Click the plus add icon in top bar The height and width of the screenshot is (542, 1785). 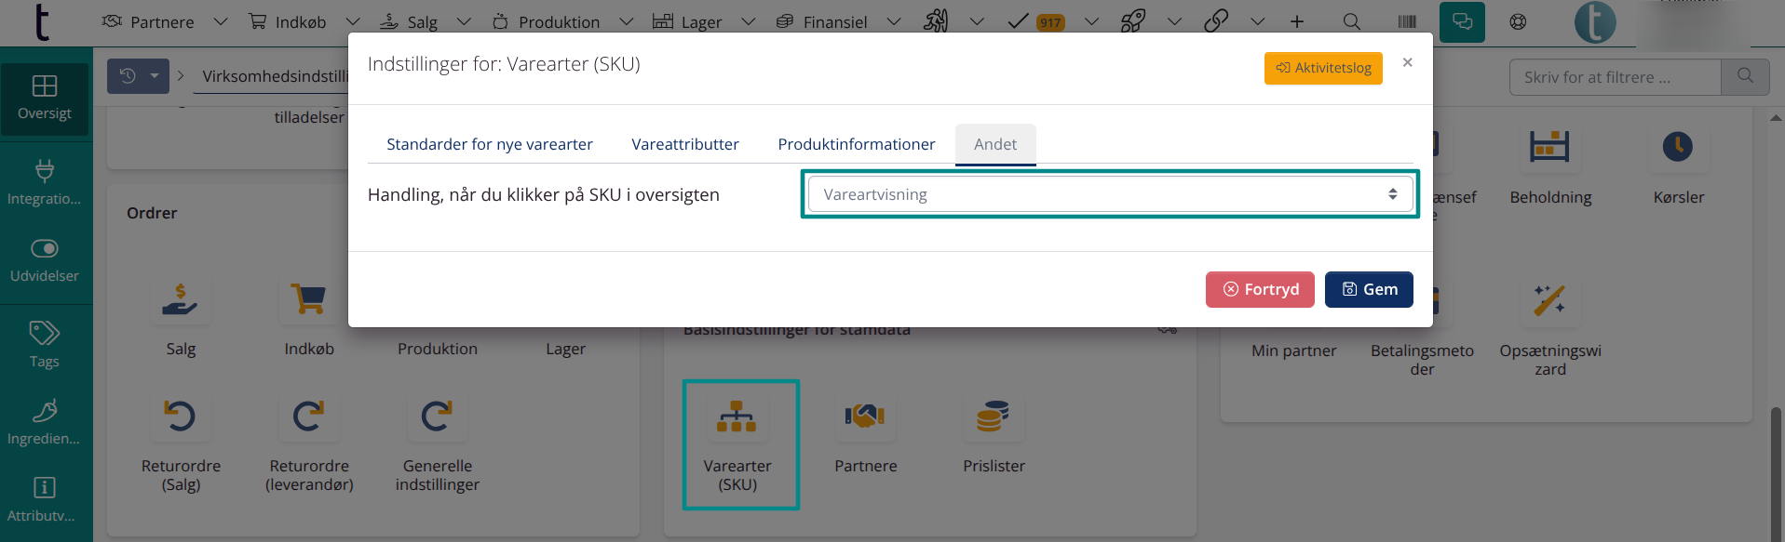tap(1296, 21)
